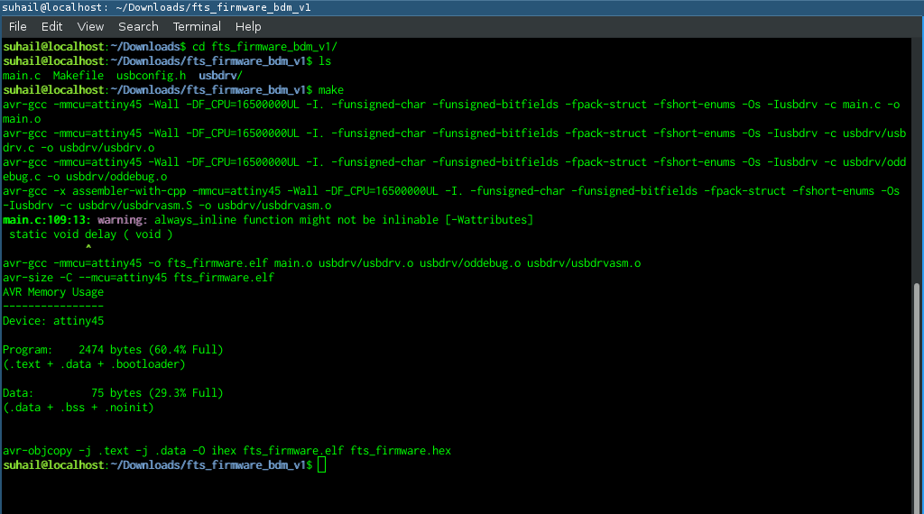Click the vertical scrollbar thumb
This screenshot has width=924, height=514.
tap(917, 399)
